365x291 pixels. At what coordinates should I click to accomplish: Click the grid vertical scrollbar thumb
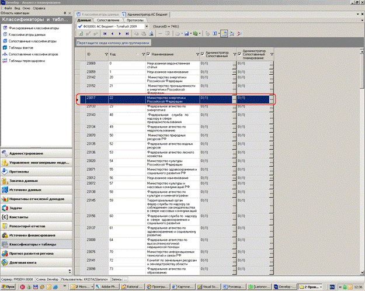click(361, 71)
